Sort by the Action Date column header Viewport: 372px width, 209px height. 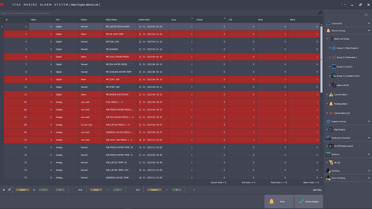pyautogui.click(x=153, y=19)
